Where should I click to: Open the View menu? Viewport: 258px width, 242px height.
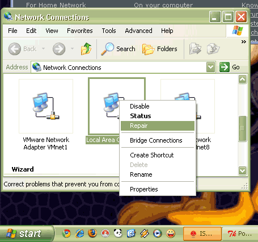[x=52, y=31]
